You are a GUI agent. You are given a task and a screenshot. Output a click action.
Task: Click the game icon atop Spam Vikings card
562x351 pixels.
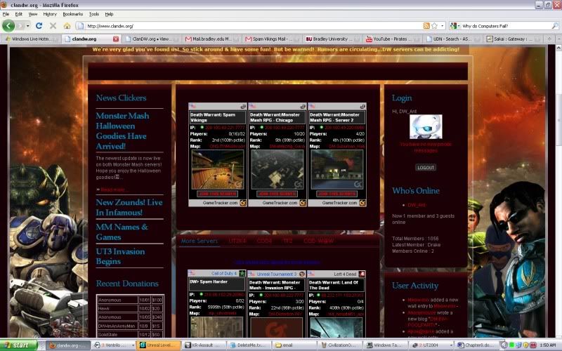243,107
